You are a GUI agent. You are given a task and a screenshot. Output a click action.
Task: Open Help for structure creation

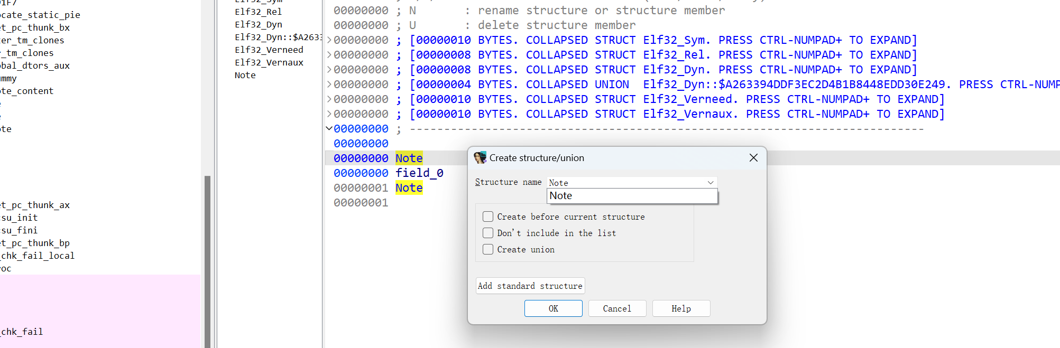[681, 308]
